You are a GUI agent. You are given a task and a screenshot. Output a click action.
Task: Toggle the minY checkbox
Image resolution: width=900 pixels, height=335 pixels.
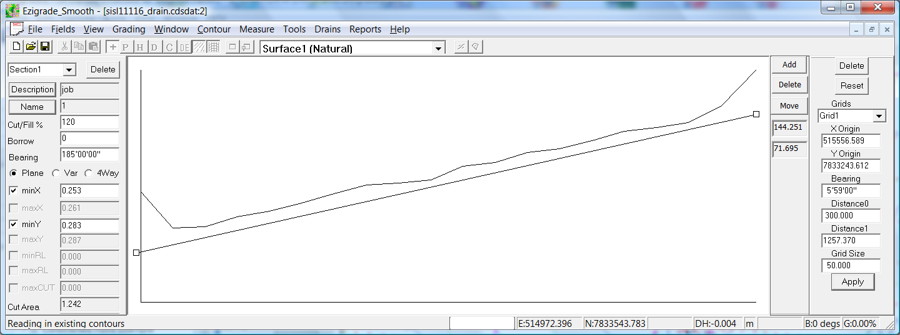pyautogui.click(x=14, y=224)
